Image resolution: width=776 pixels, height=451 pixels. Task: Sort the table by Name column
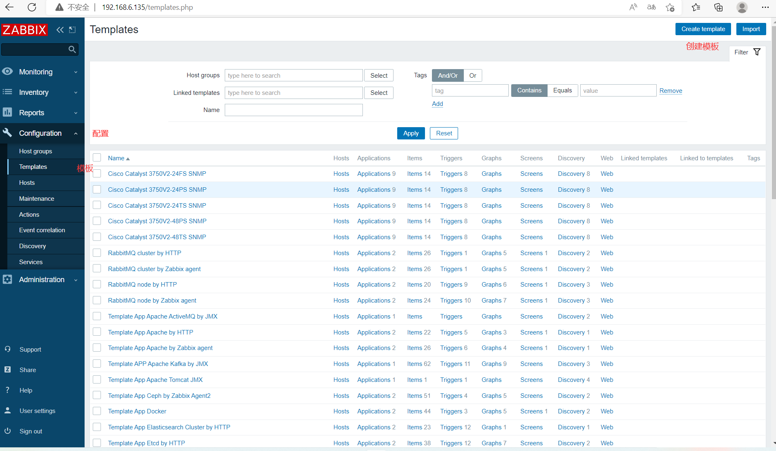click(x=119, y=158)
